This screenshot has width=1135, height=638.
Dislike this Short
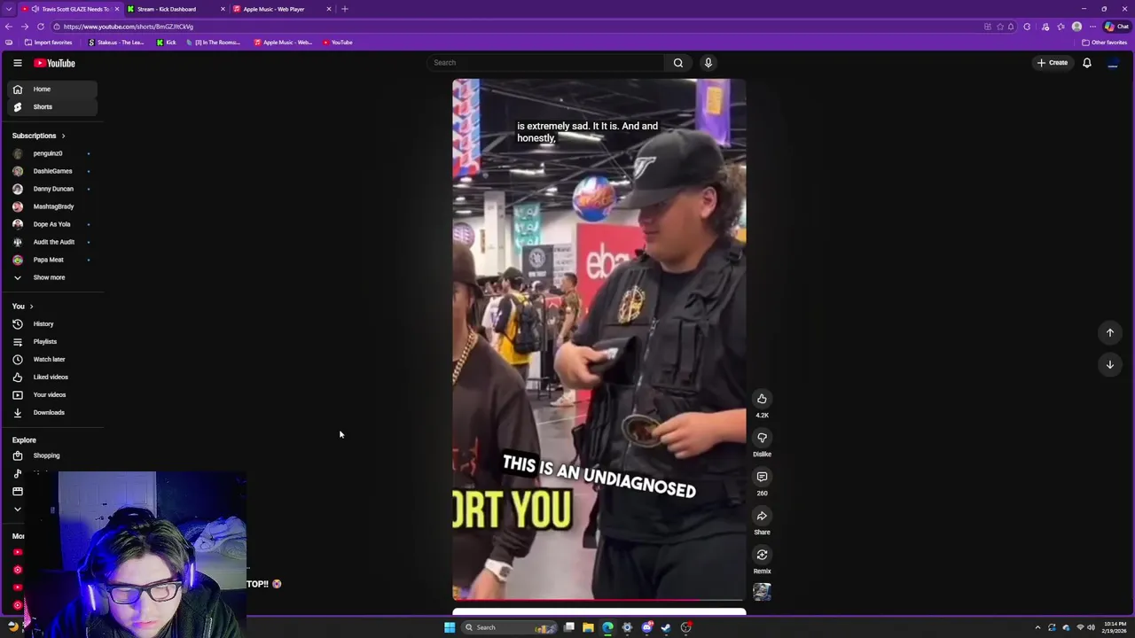[x=762, y=438]
